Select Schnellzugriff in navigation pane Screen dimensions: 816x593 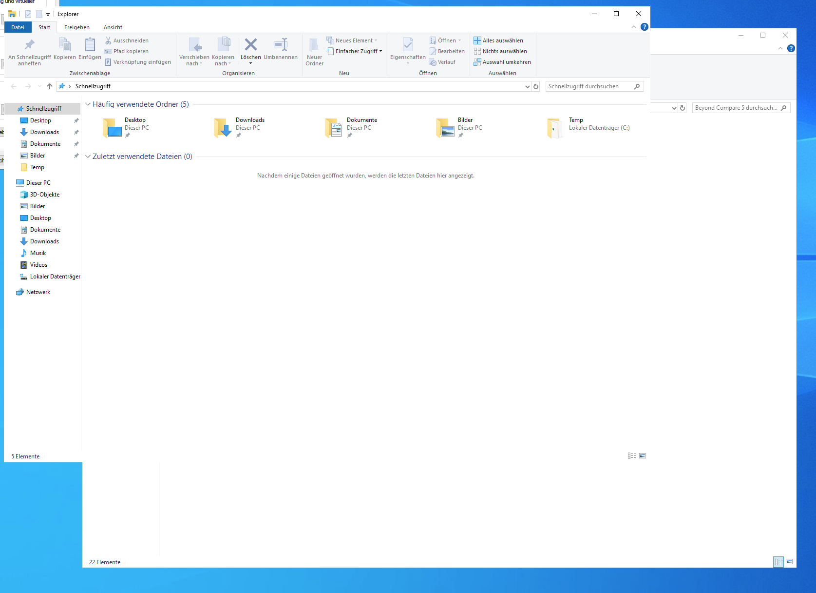click(43, 109)
